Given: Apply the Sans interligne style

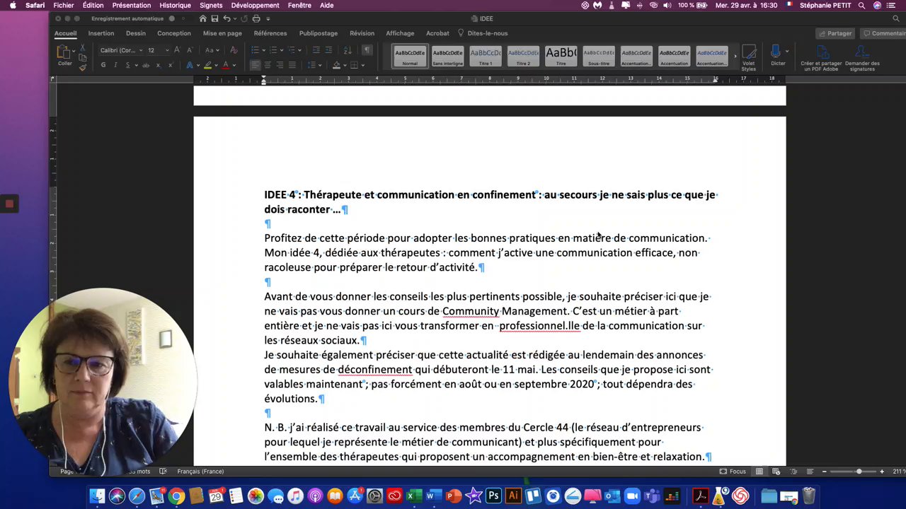Looking at the screenshot, I should pyautogui.click(x=448, y=56).
